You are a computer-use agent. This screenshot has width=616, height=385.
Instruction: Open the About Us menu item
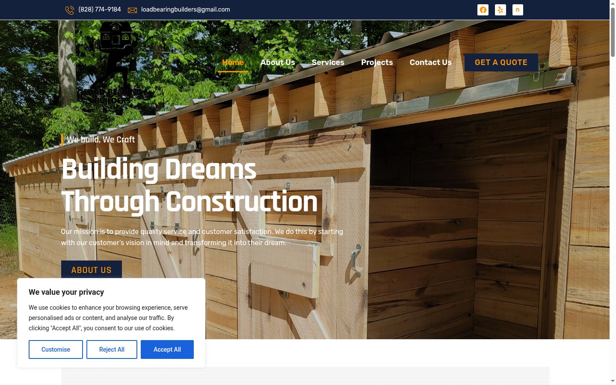tap(278, 62)
